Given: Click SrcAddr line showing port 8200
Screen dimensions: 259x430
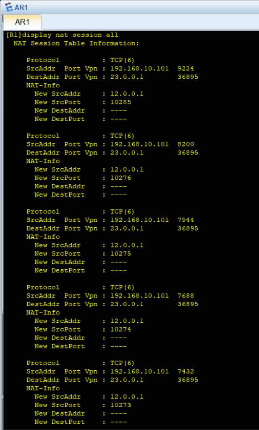Looking at the screenshot, I should pyautogui.click(x=101, y=144).
